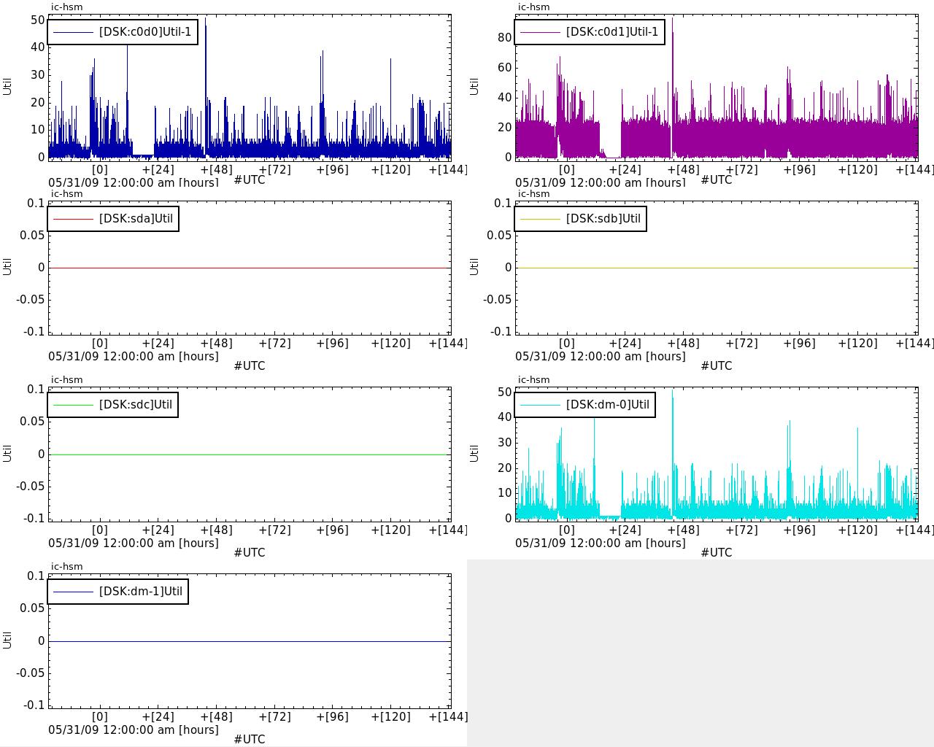Viewport: 934px width, 747px height.
Task: Click the [DSK:sdc]Util legend text
Action: 136,405
